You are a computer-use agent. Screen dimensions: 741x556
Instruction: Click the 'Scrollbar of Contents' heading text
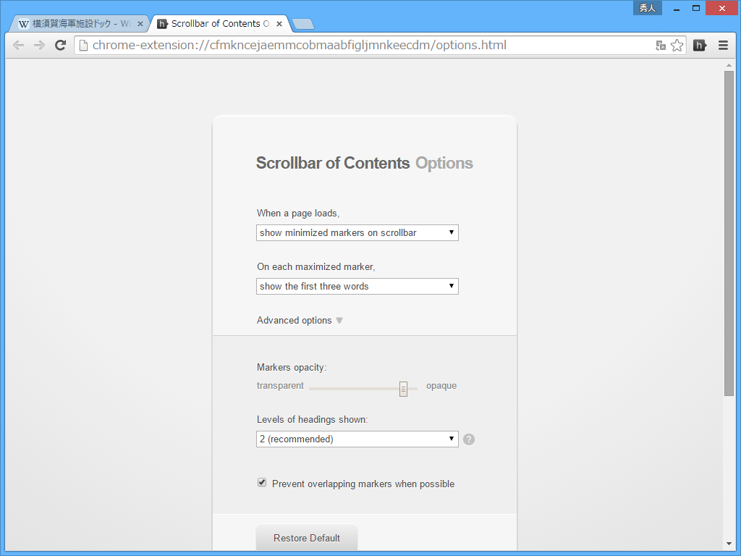(333, 163)
